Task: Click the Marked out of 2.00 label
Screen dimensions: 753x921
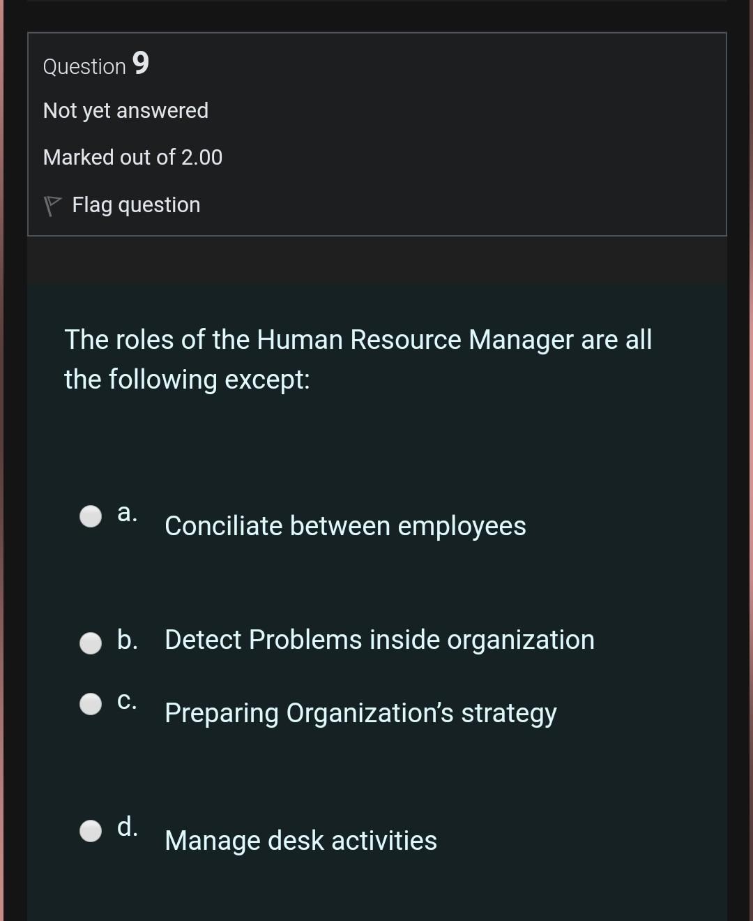Action: (x=132, y=156)
